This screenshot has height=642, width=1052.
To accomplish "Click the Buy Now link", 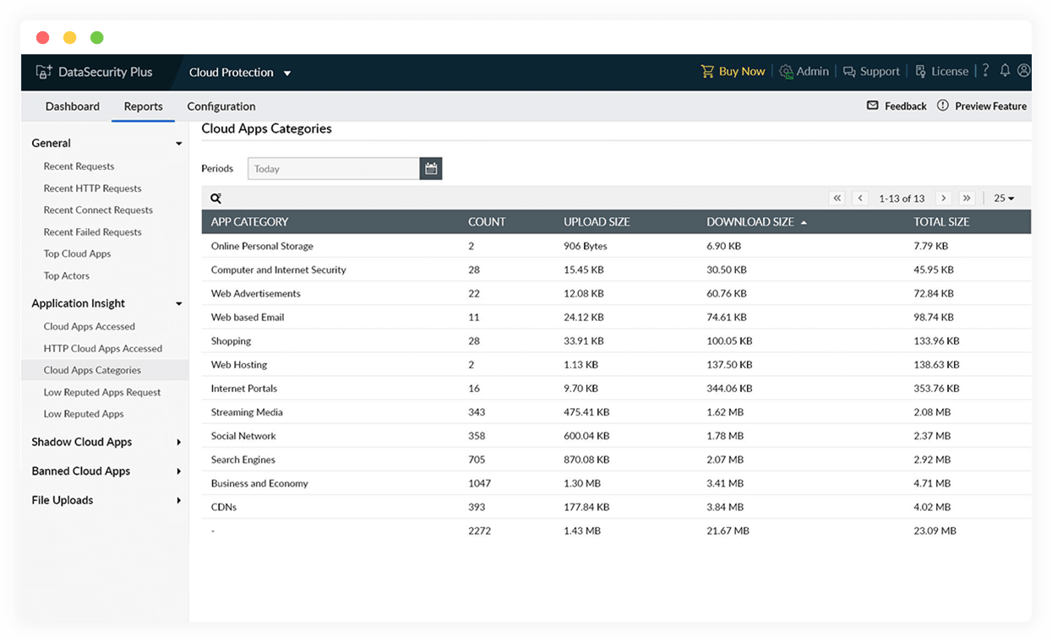I will (x=733, y=72).
